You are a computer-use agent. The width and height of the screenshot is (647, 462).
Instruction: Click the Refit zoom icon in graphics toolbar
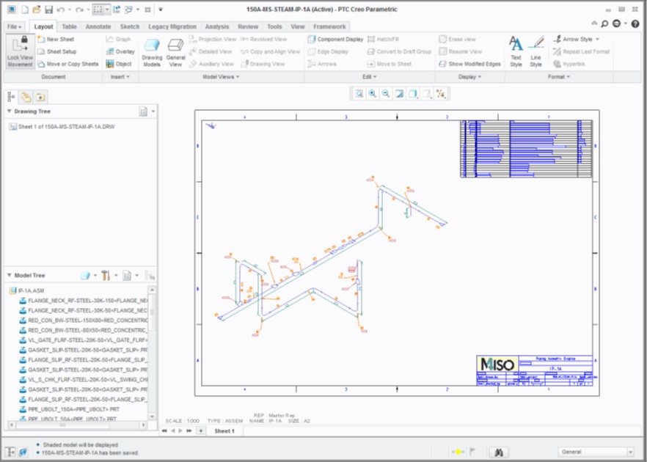(359, 94)
